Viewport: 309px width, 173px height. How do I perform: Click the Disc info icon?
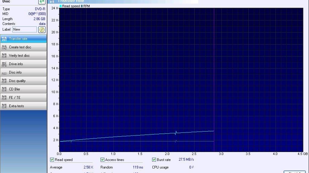pos(4,72)
